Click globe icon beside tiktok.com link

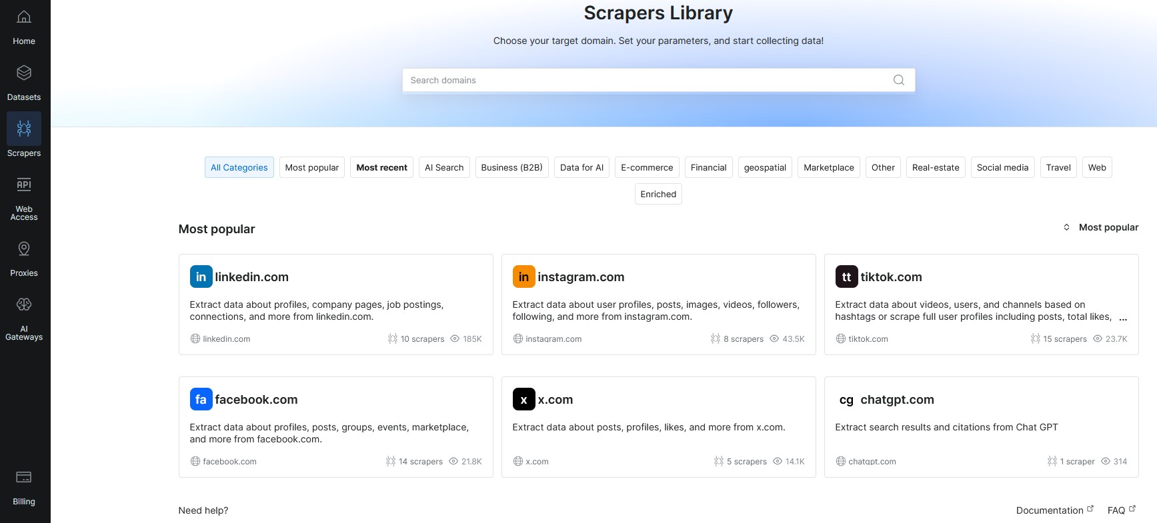[840, 338]
